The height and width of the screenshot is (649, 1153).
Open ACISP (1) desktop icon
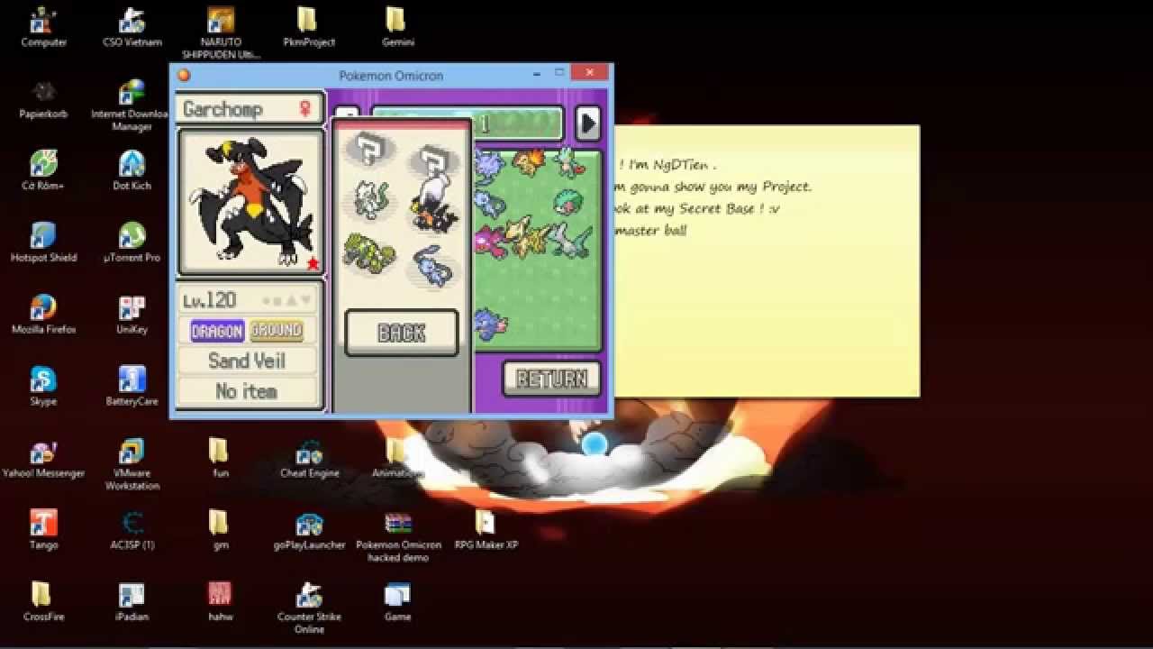click(x=132, y=530)
